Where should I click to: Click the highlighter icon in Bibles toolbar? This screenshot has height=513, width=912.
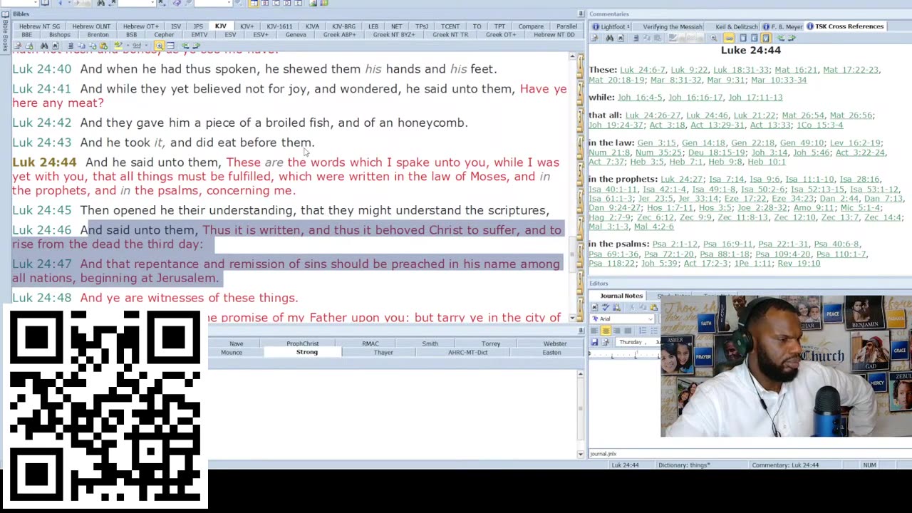118,46
